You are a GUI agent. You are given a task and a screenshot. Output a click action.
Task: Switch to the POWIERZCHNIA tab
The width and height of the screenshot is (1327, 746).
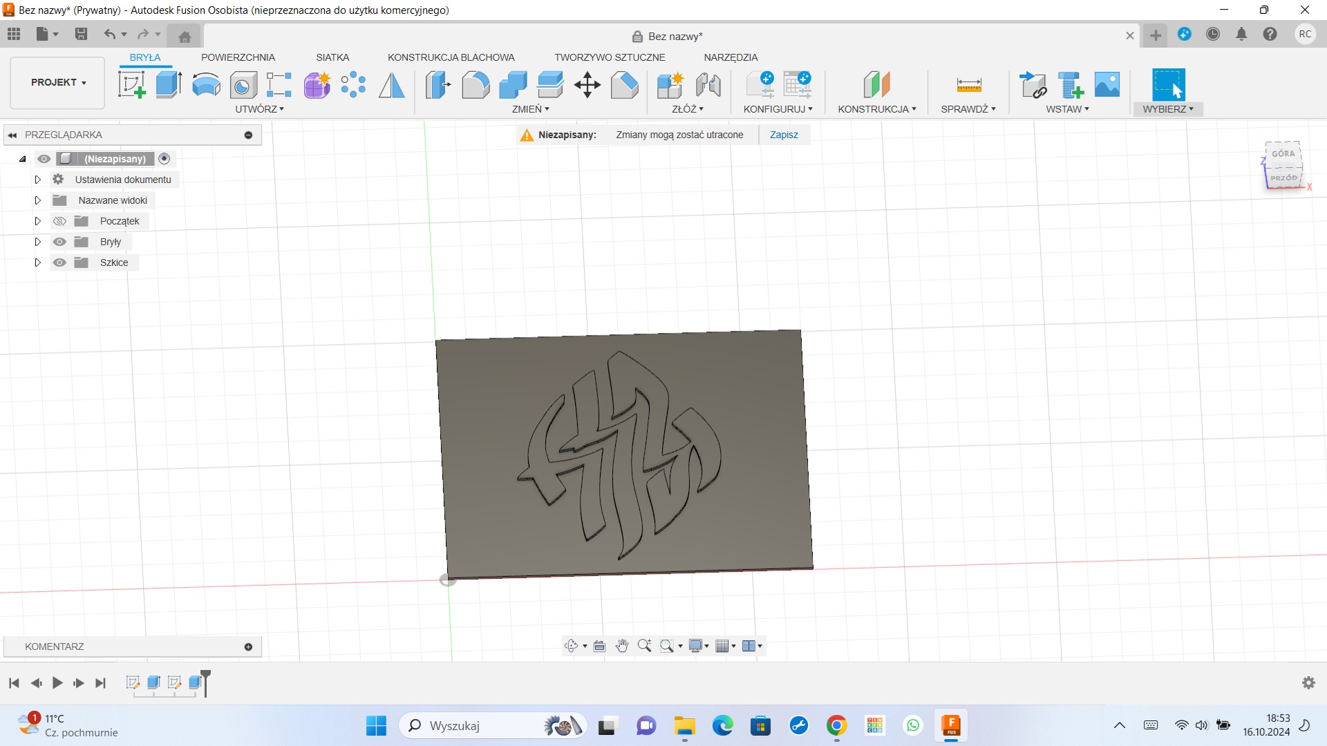pyautogui.click(x=238, y=57)
